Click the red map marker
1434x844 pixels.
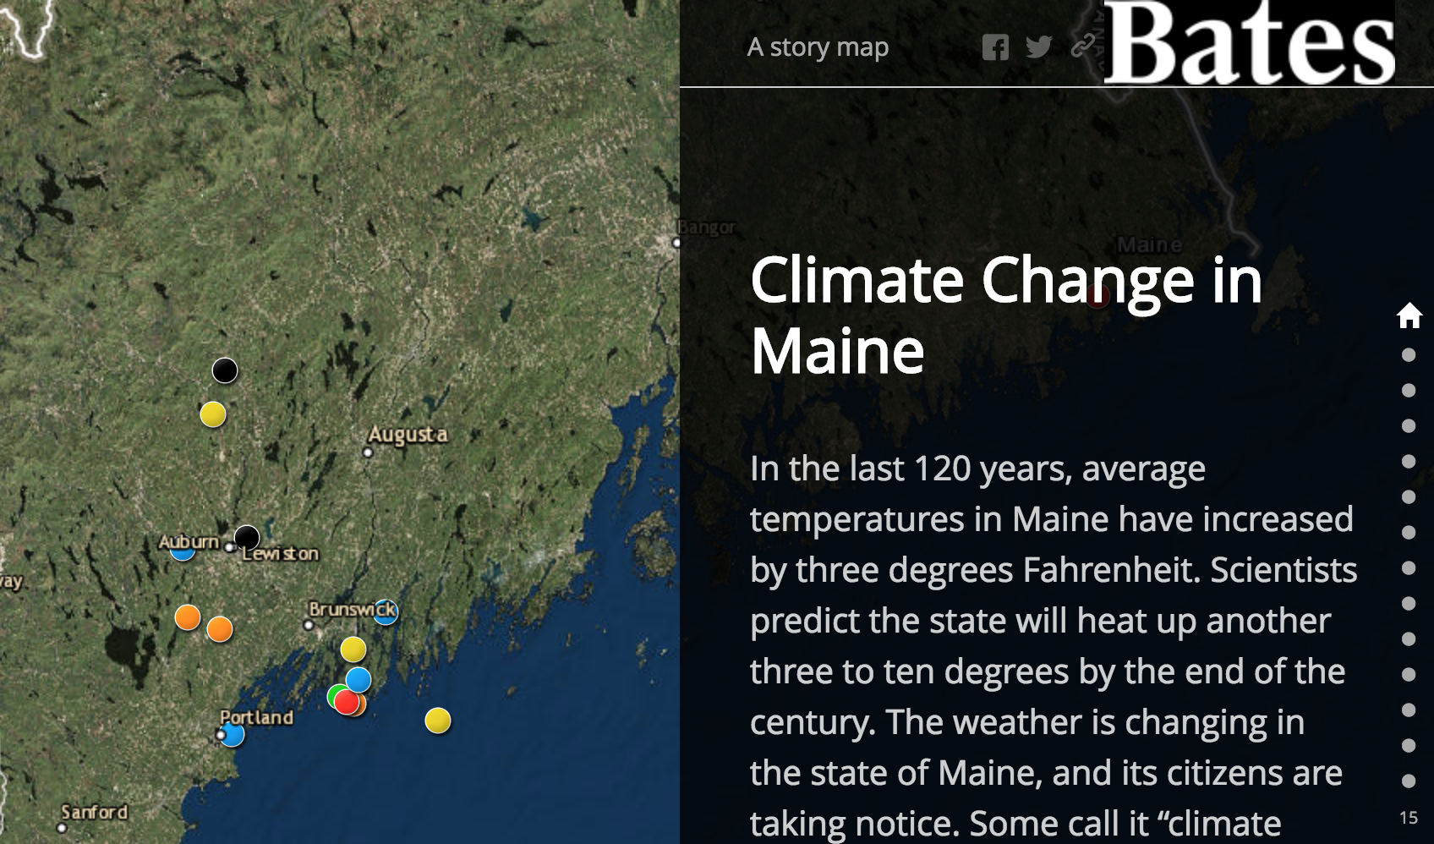click(x=345, y=702)
